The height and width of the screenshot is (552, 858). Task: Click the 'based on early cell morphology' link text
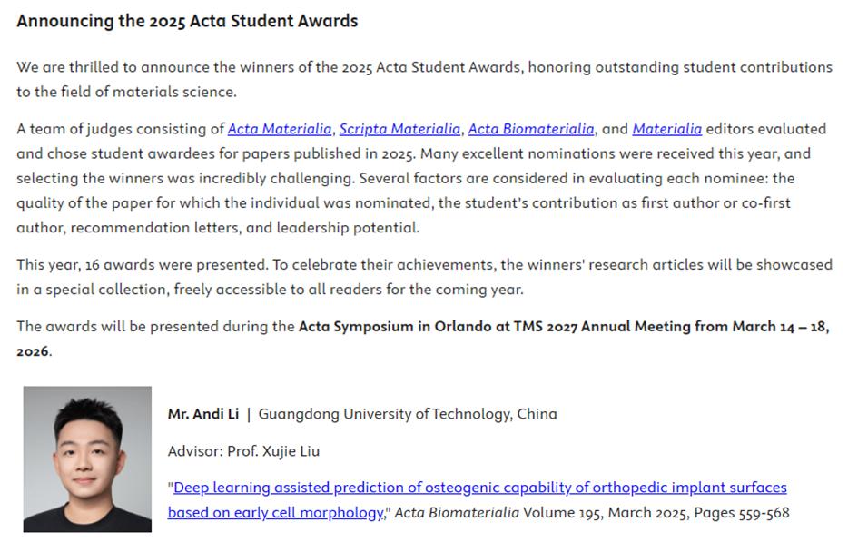[276, 513]
